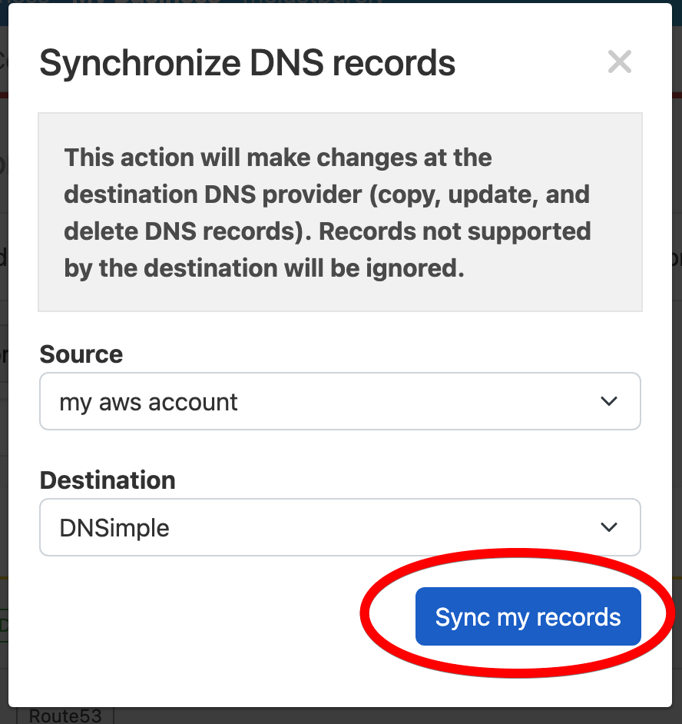The height and width of the screenshot is (724, 682).
Task: Select the Destination field showing DNSimple
Action: (x=340, y=527)
